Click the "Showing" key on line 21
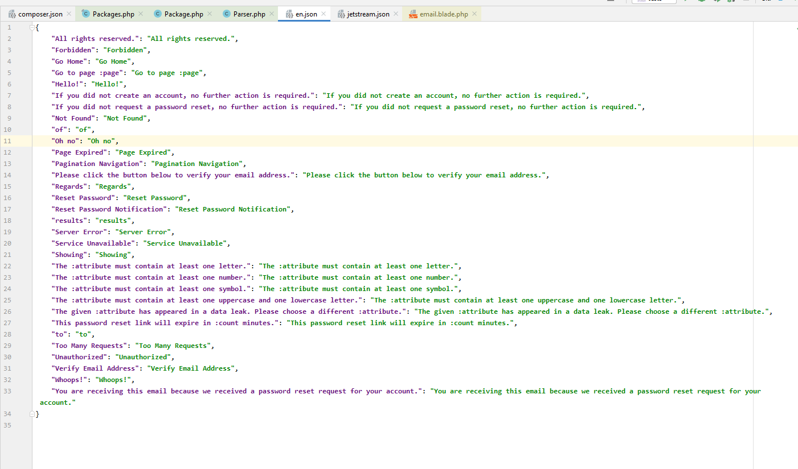 click(69, 255)
